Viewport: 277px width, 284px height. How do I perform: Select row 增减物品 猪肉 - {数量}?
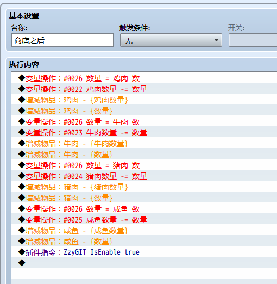pyautogui.click(x=144, y=197)
